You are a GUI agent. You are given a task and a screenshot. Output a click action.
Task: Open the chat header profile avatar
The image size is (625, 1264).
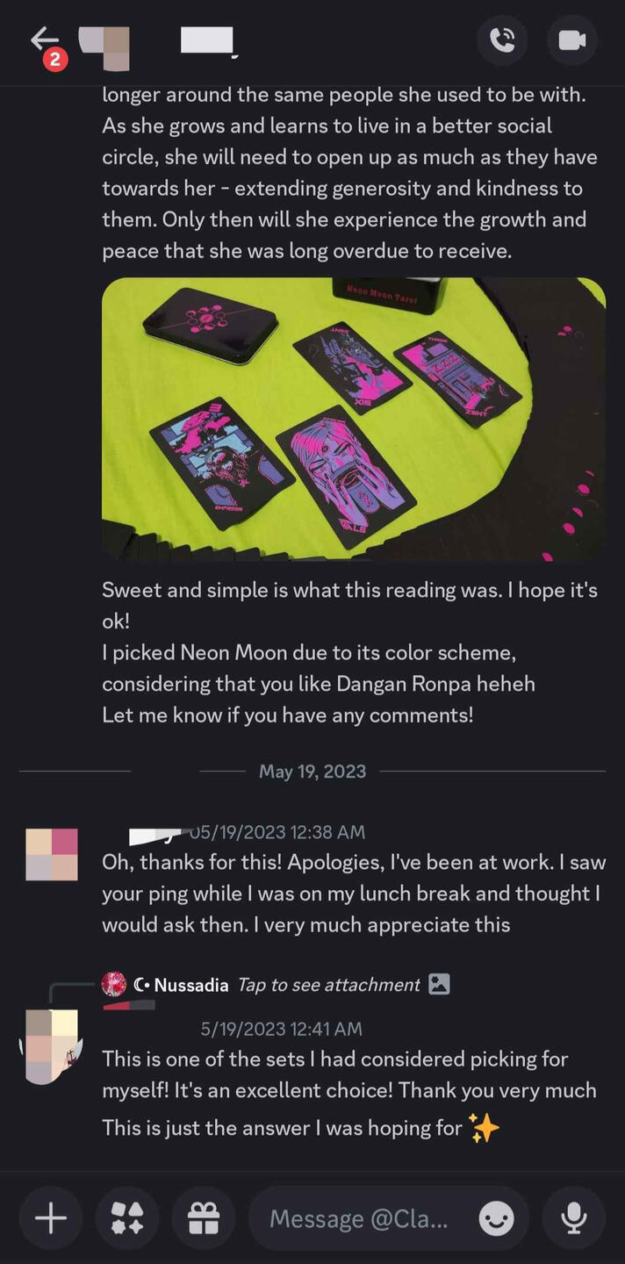[x=104, y=47]
